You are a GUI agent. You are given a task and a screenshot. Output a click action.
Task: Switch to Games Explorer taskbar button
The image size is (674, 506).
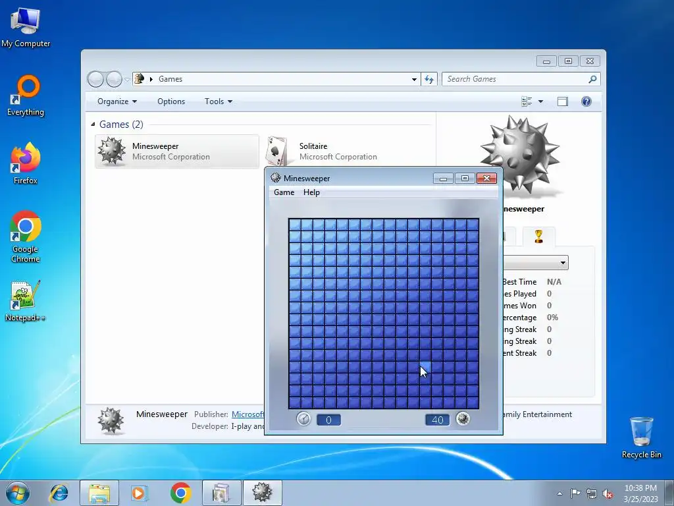tap(221, 493)
